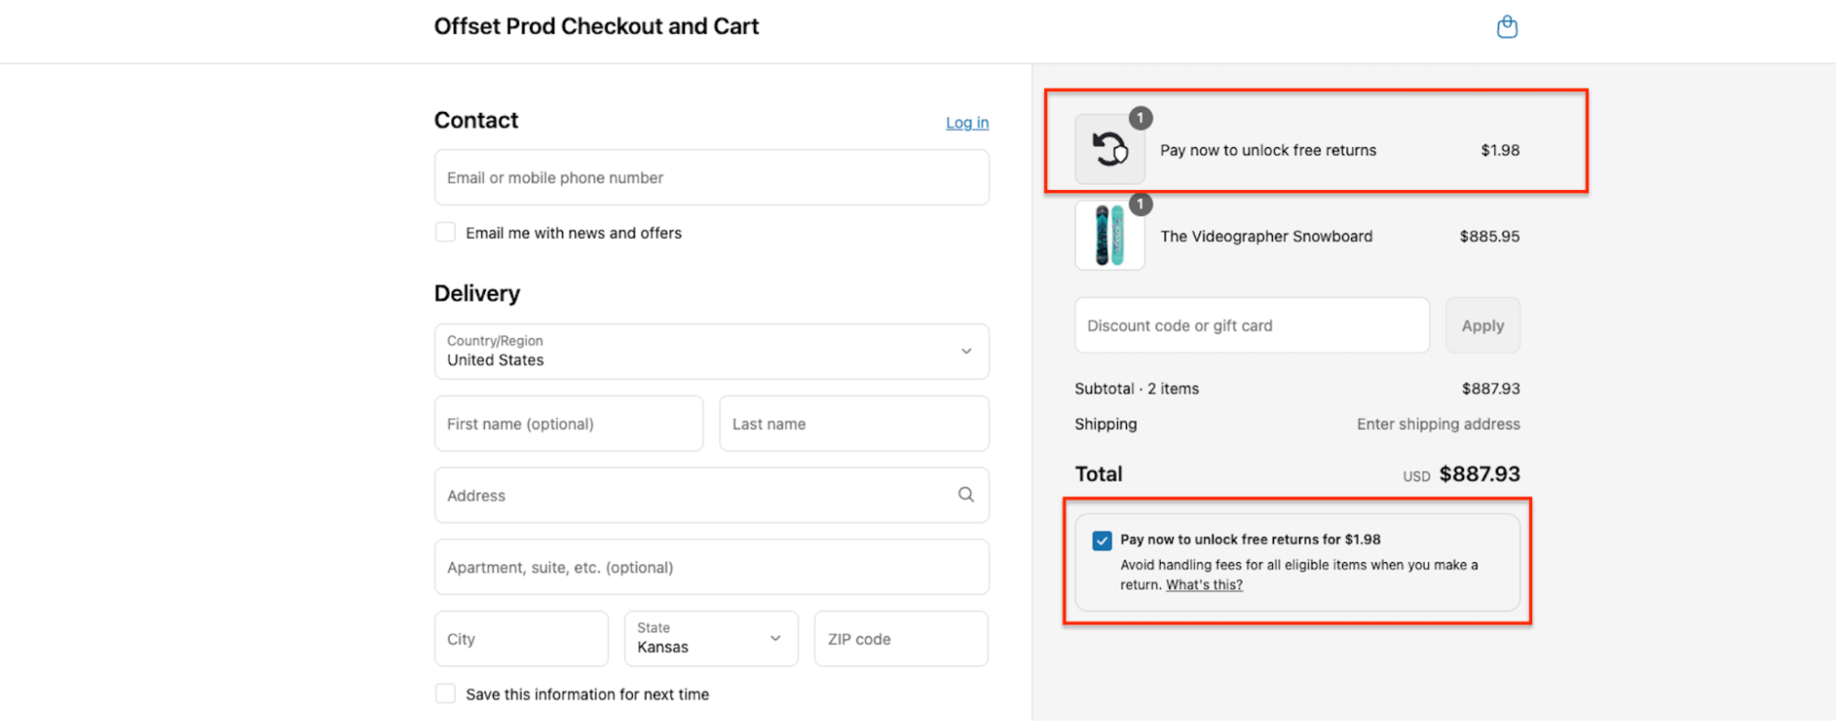Select the ZIP code field
This screenshot has width=1836, height=721.
coord(901,638)
